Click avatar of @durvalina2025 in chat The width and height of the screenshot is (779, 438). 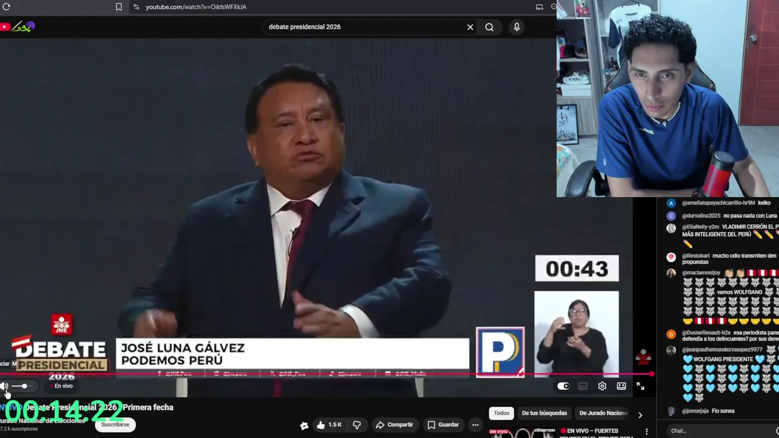click(671, 216)
